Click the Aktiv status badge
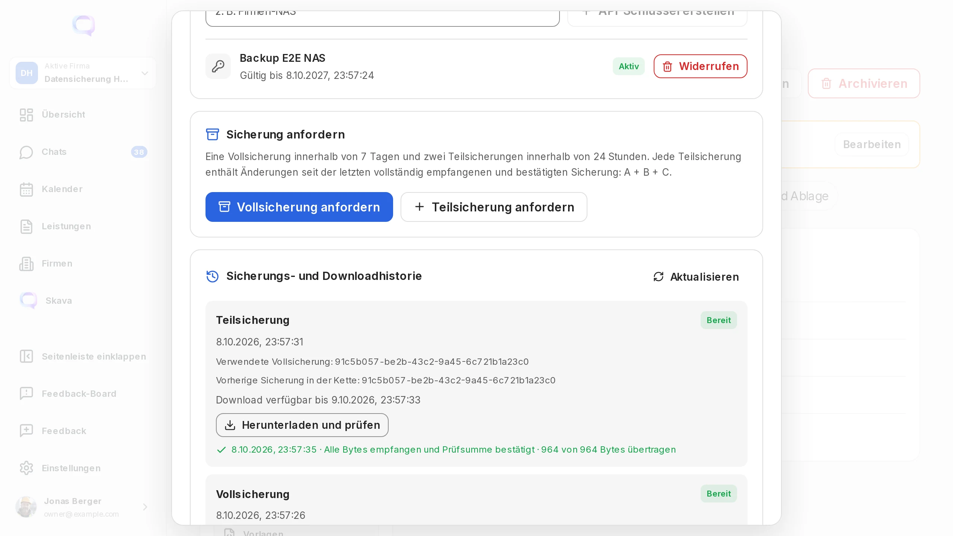Viewport: 953px width, 536px height. [x=629, y=66]
